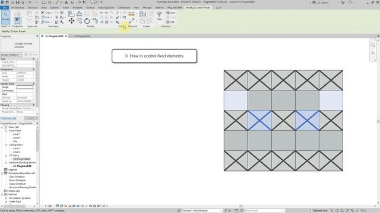The height and width of the screenshot is (213, 380).
Task: Click the Move tool icon
Action: 71,21
